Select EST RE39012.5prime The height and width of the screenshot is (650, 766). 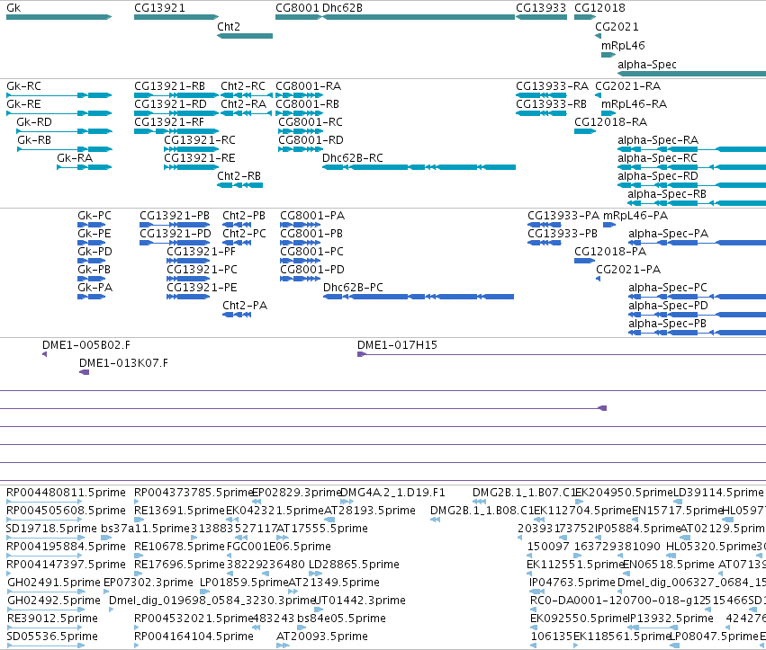point(53,619)
